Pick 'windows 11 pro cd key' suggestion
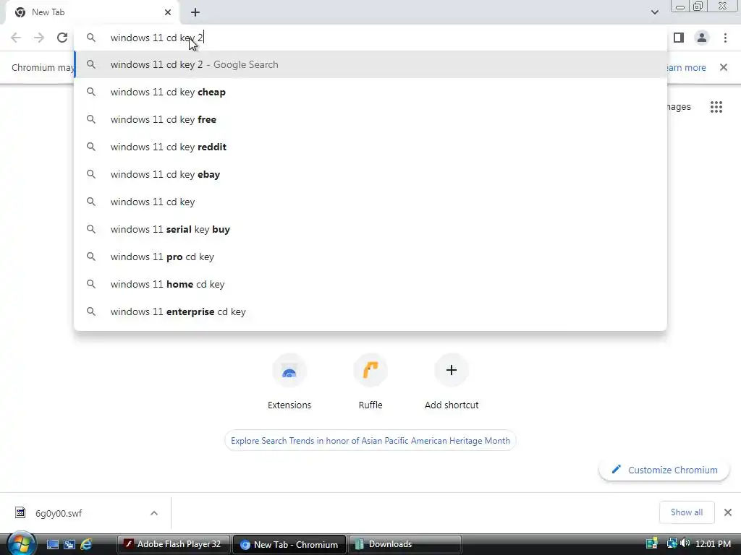The width and height of the screenshot is (741, 555). (x=370, y=257)
